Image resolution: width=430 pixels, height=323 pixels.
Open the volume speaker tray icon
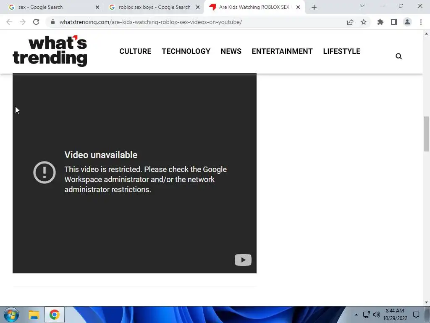tap(377, 315)
